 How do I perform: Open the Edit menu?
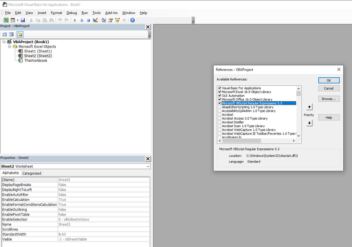click(x=18, y=13)
